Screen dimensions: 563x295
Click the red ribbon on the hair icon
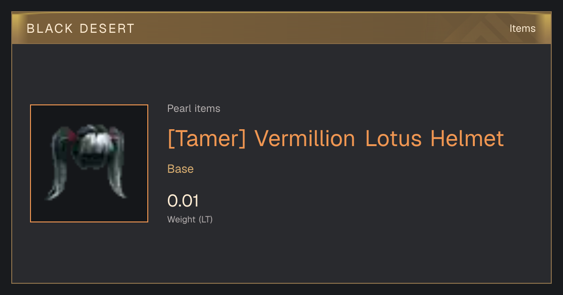pyautogui.click(x=72, y=136)
